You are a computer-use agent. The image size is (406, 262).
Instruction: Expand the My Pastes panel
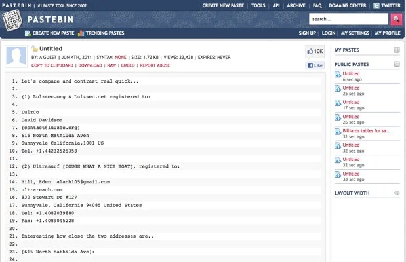coord(397,50)
